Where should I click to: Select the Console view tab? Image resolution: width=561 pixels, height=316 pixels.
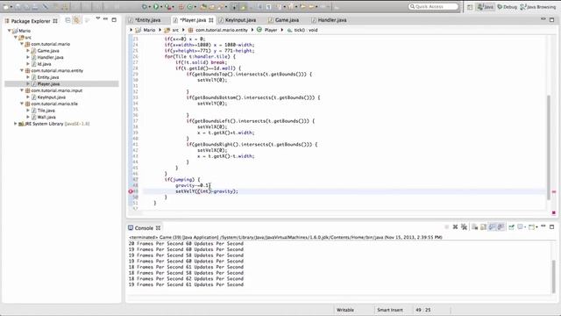[x=144, y=228]
